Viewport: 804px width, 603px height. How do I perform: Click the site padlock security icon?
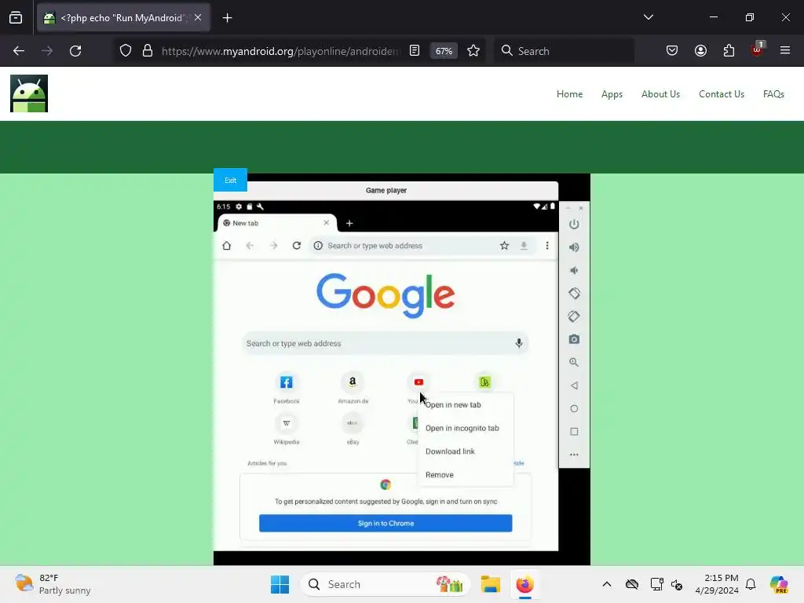coord(148,51)
